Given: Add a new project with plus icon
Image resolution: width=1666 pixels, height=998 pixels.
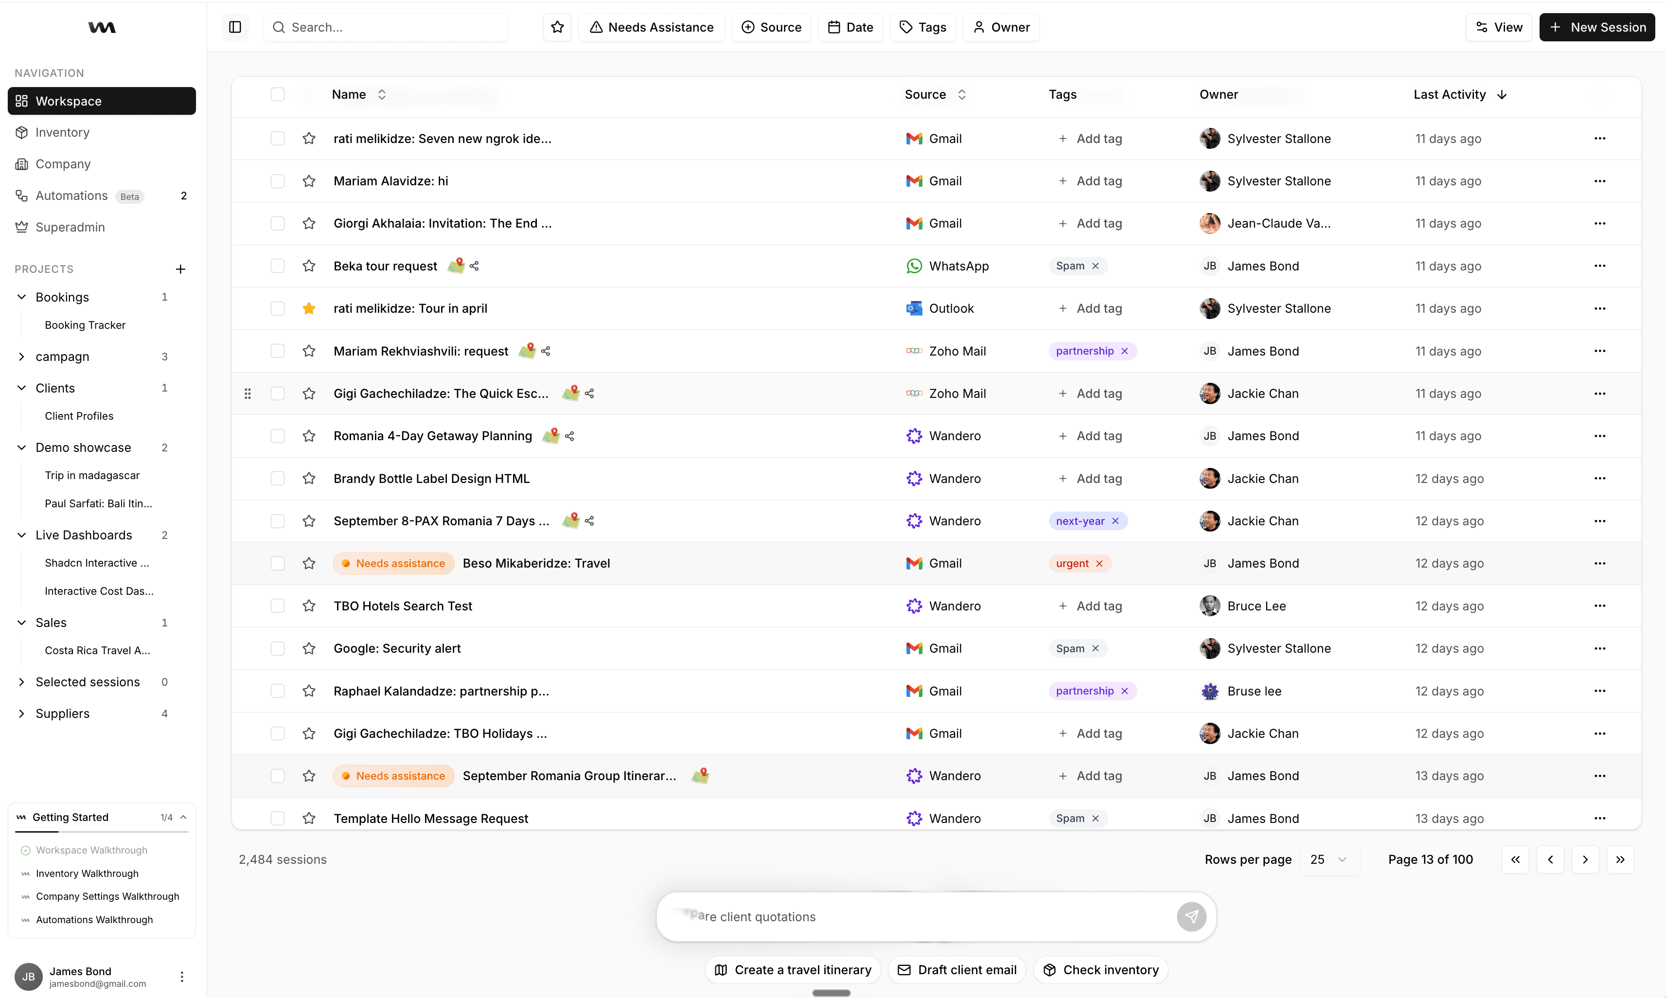Looking at the screenshot, I should pyautogui.click(x=180, y=269).
